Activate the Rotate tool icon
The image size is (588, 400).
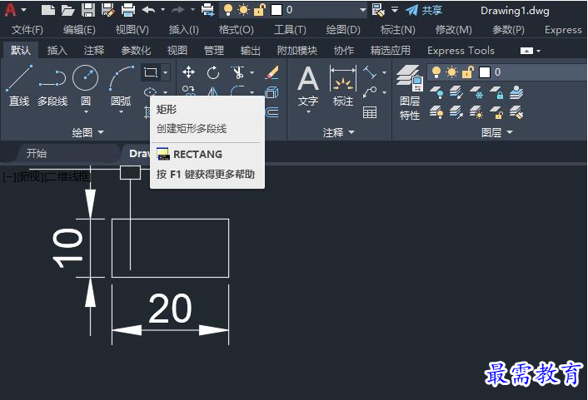tap(213, 72)
